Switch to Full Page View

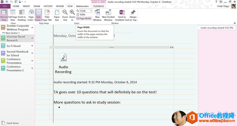(13, 15)
